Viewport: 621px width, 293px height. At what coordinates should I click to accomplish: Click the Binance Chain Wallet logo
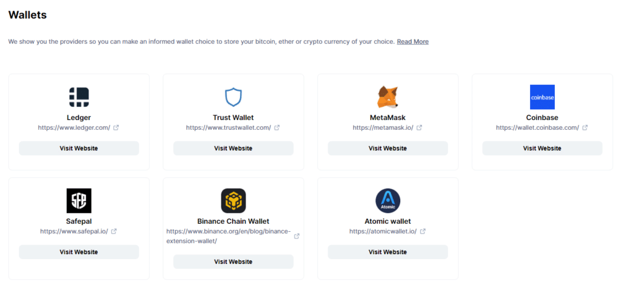tap(233, 201)
